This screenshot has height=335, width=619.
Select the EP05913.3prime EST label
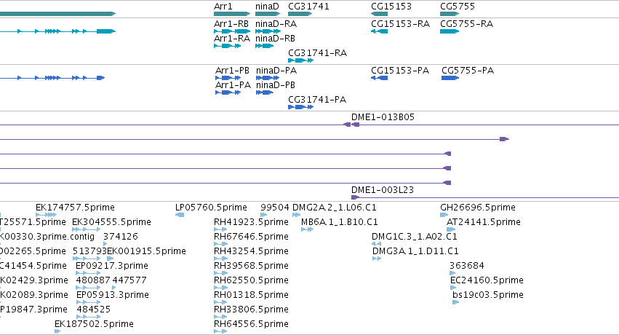point(113,295)
